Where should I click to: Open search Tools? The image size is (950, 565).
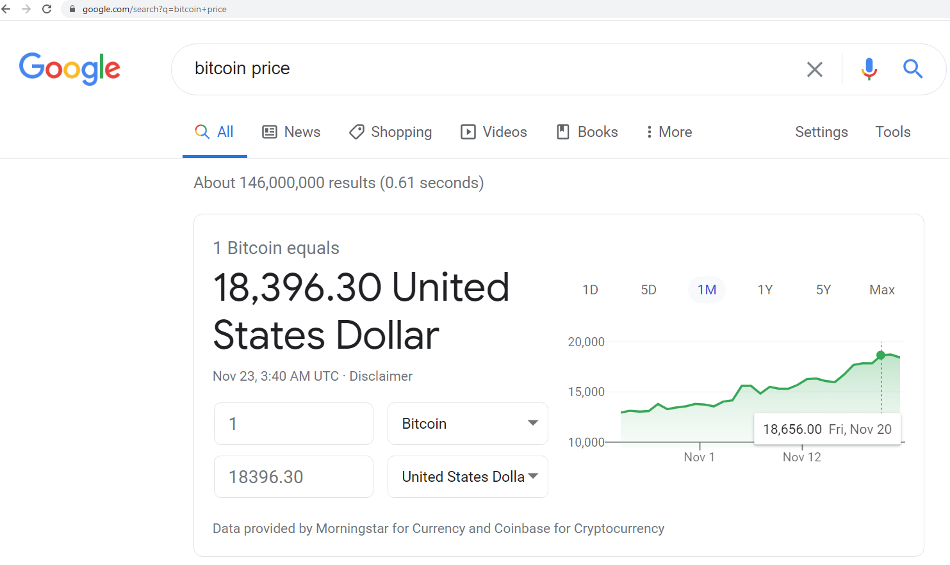point(893,132)
